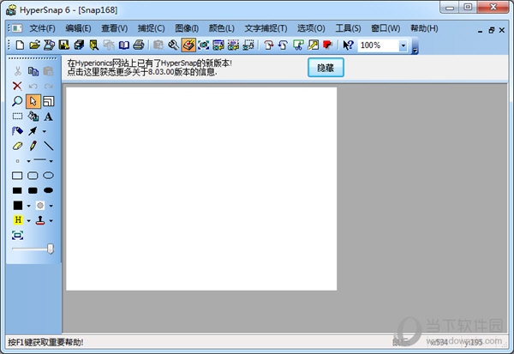The height and width of the screenshot is (354, 514).
Task: Click the 8.03.00 new version info link
Action: (x=142, y=72)
